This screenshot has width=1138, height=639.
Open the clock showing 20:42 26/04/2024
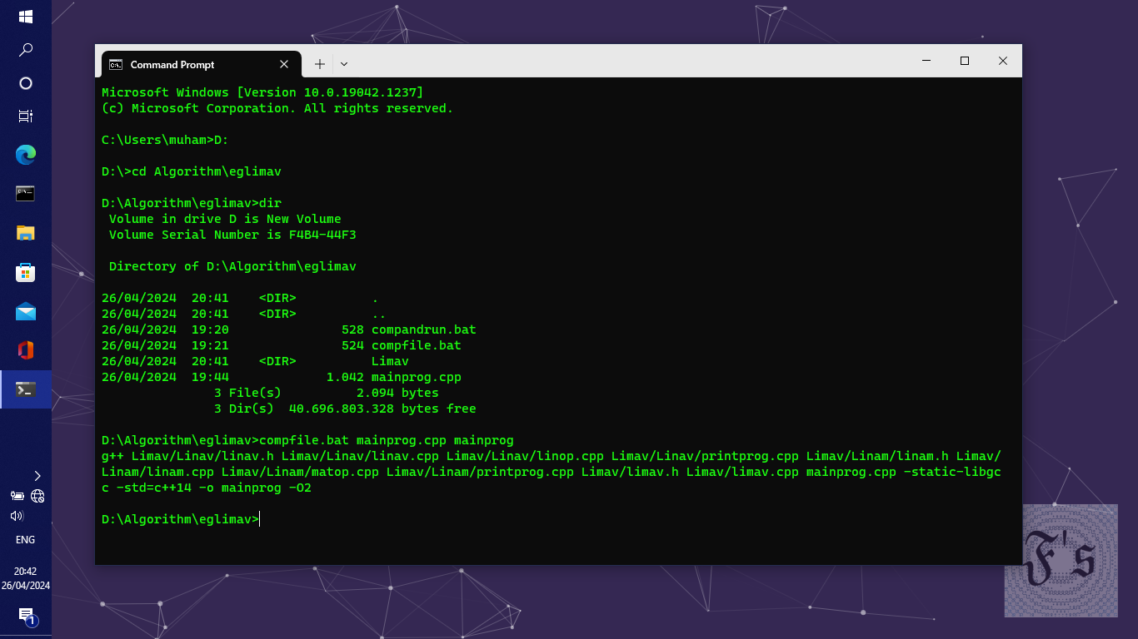pyautogui.click(x=25, y=578)
